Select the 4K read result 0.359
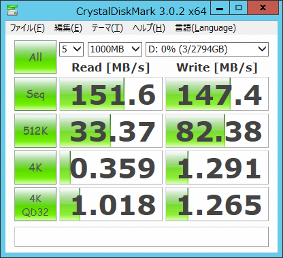The image size is (283, 258). tap(111, 167)
